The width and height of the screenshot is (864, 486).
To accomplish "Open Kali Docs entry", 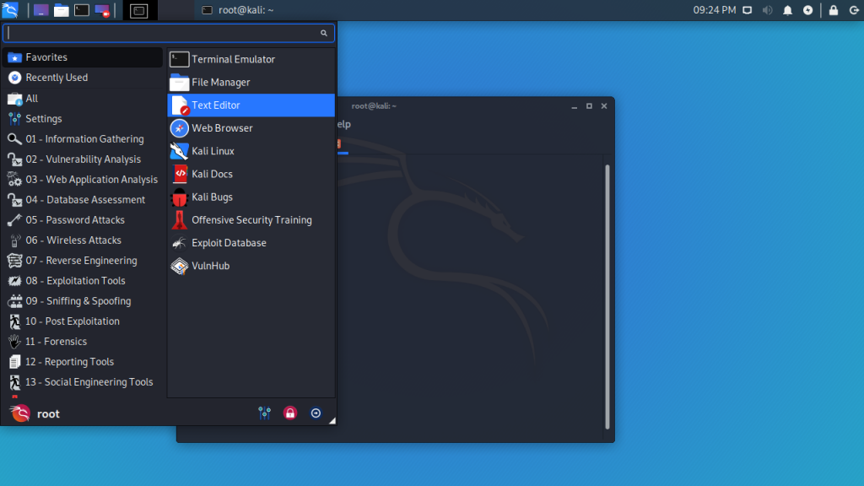I will (251, 174).
